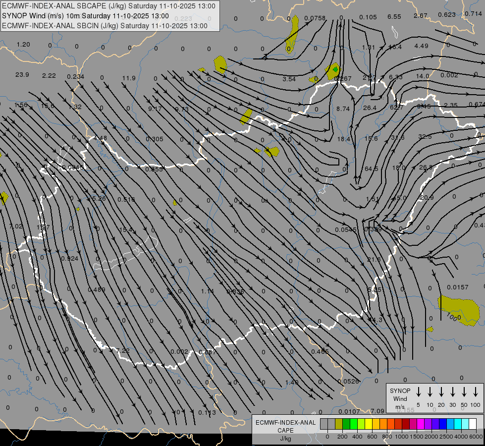Click the map value 0.113

click(x=207, y=413)
